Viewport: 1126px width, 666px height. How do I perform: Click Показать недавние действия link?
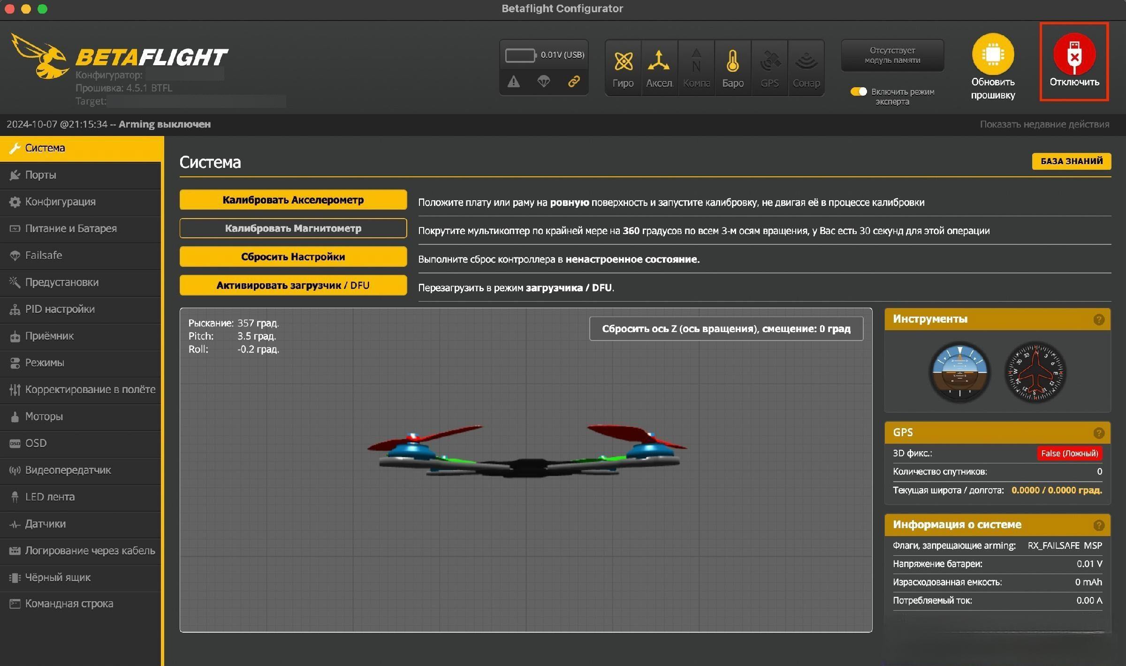click(1044, 124)
